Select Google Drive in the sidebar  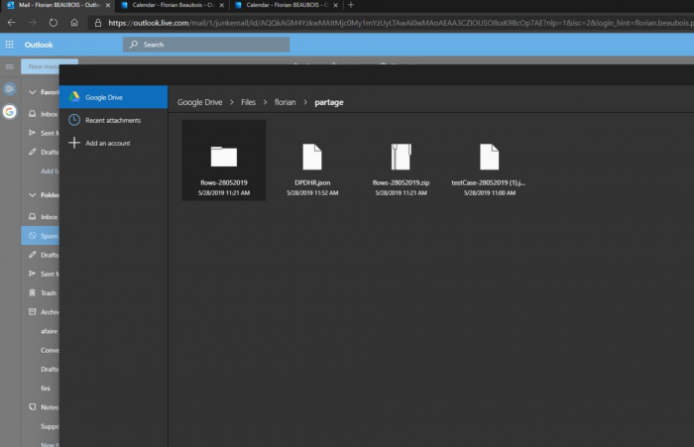(112, 97)
